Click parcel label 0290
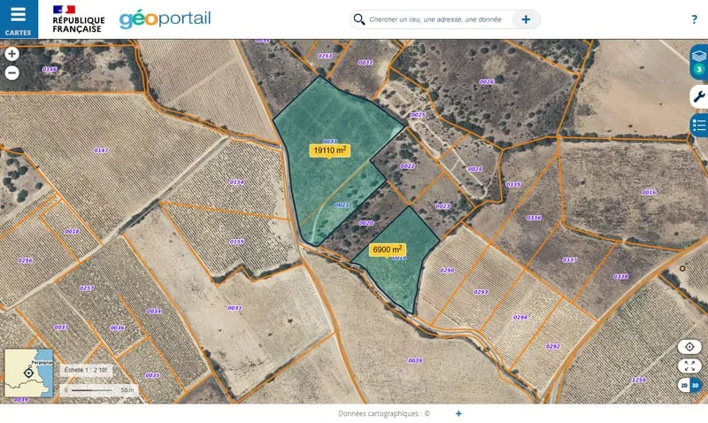The image size is (708, 423). click(x=447, y=271)
